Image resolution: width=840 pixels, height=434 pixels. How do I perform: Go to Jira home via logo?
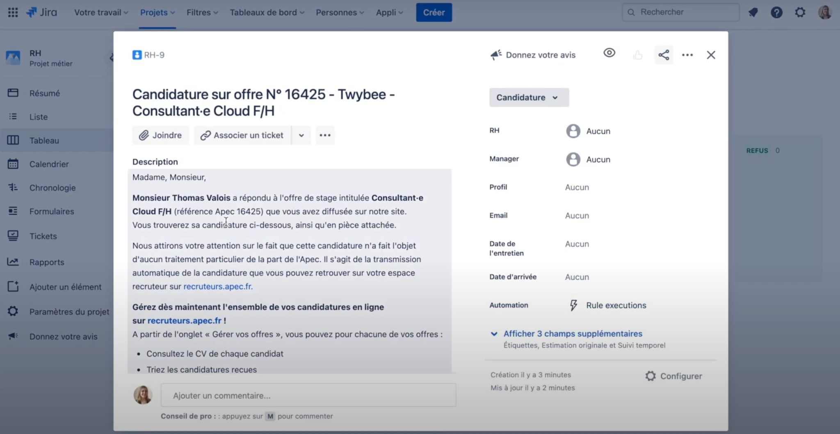coord(41,12)
